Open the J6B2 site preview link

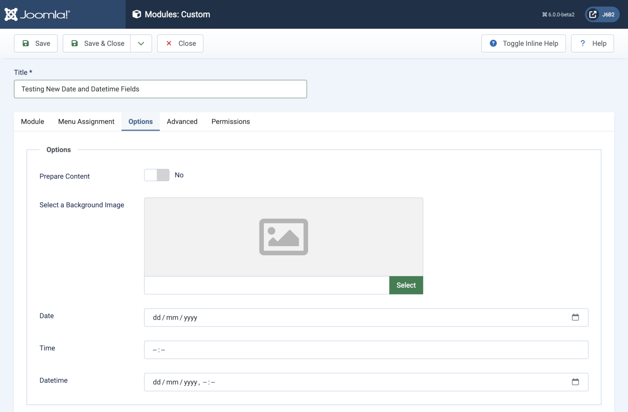click(x=602, y=14)
